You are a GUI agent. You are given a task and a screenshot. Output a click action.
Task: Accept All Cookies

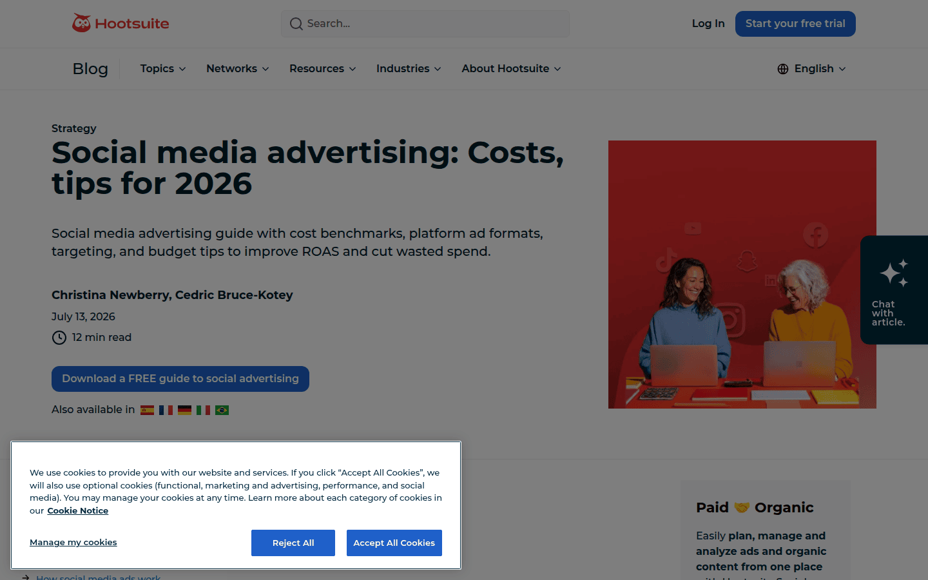click(394, 543)
